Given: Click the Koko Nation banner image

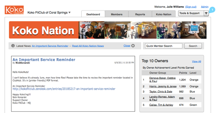Looking at the screenshot, I should (108, 30).
